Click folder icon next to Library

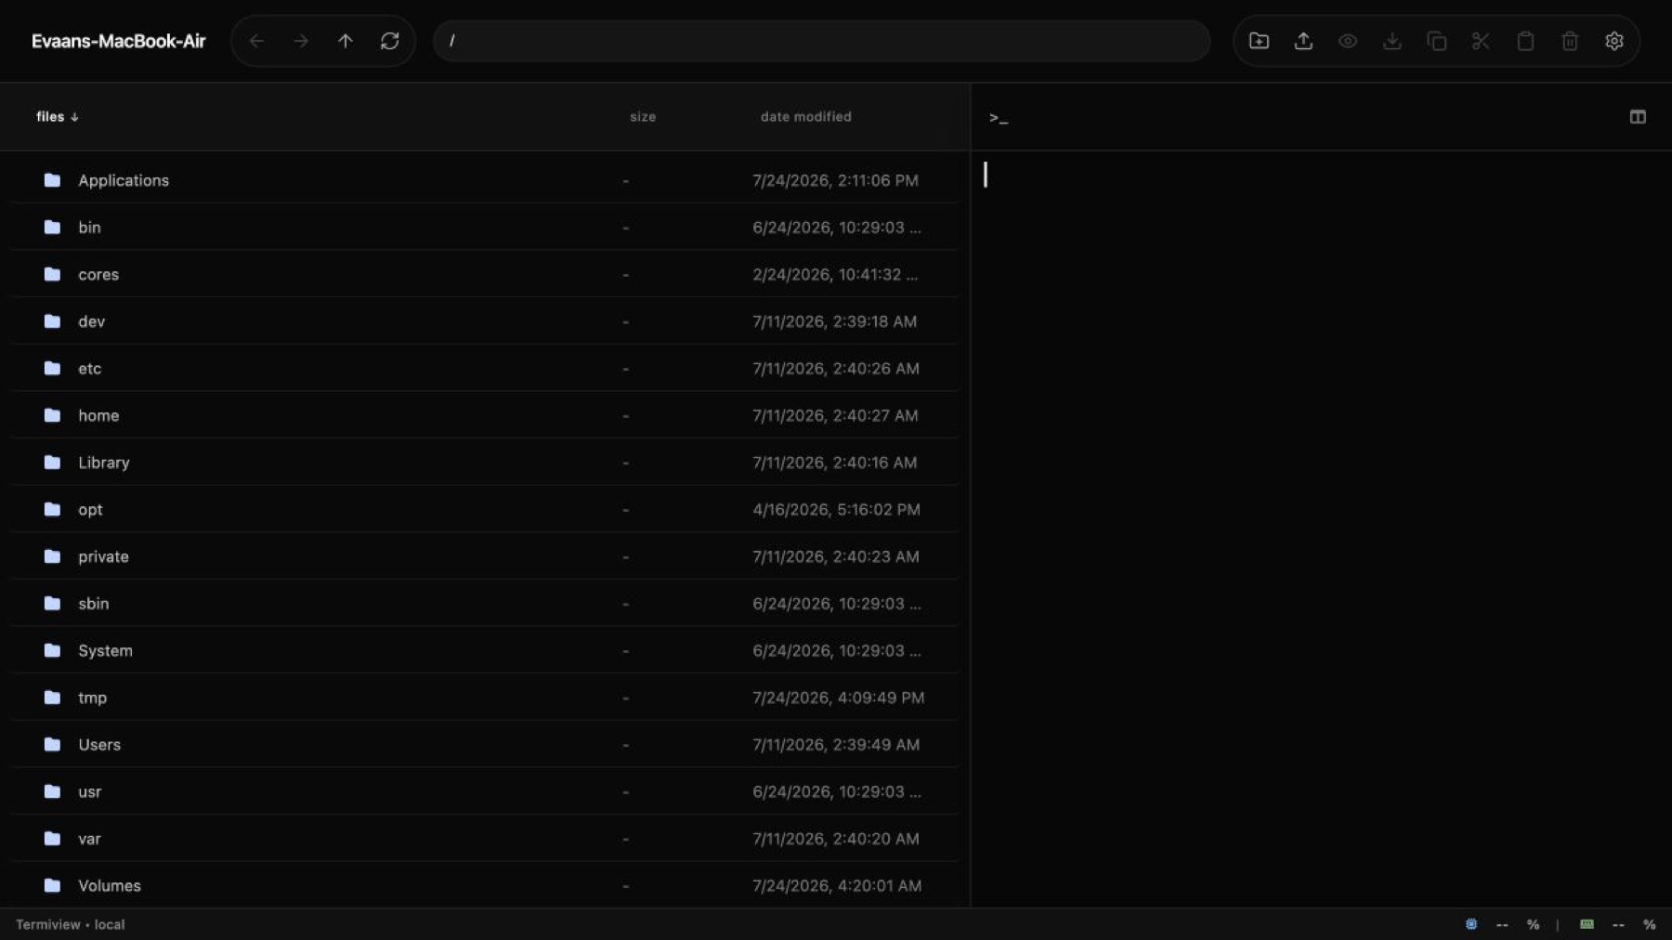[52, 463]
